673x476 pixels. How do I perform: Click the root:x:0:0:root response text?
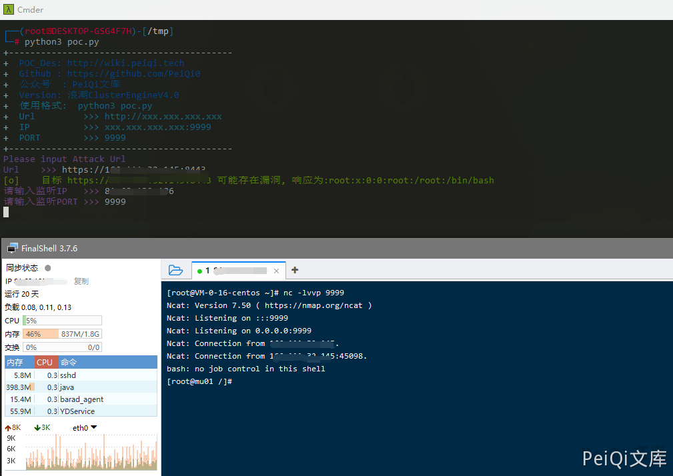411,181
